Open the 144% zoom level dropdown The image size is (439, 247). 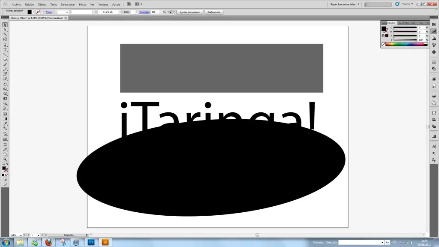[x=21, y=235]
